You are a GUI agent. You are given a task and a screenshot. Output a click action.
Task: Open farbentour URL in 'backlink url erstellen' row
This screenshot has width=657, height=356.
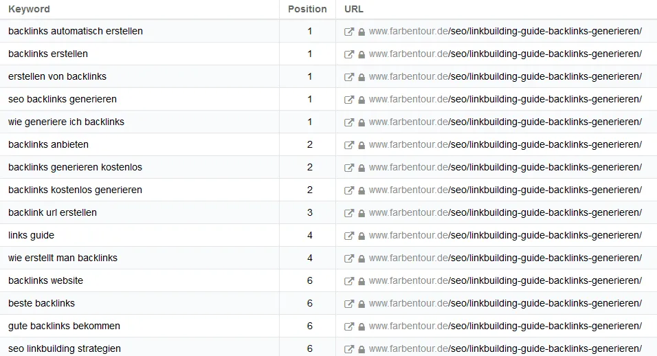(x=505, y=212)
